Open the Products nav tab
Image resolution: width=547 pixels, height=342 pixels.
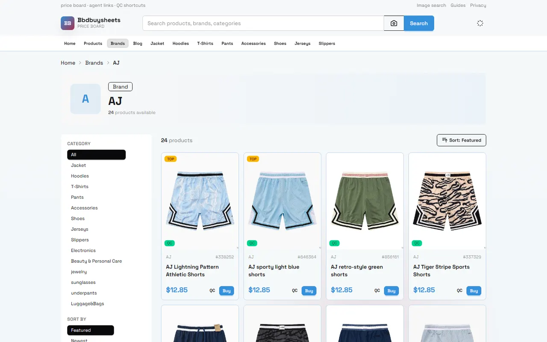(93, 44)
